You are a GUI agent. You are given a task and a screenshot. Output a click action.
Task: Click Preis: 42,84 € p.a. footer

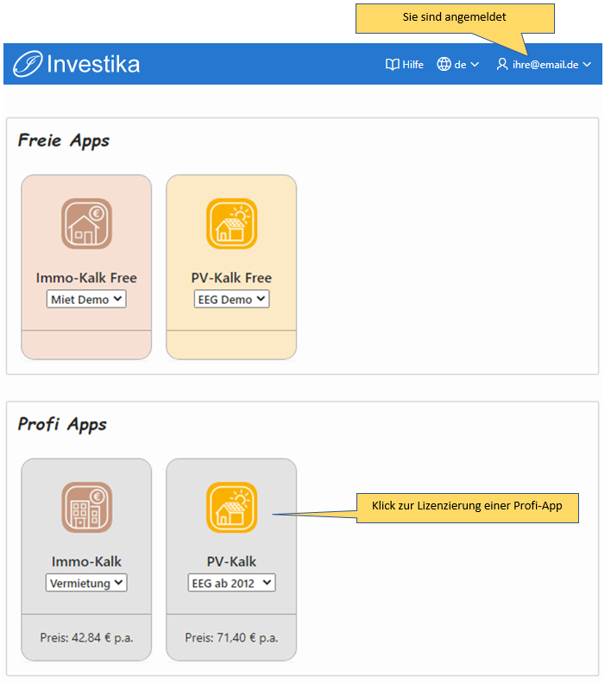tap(86, 638)
